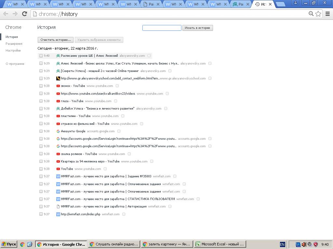Image resolution: width=333 pixels, height=249 pixels.
Task: Click the browser back arrow
Action: 6,14
